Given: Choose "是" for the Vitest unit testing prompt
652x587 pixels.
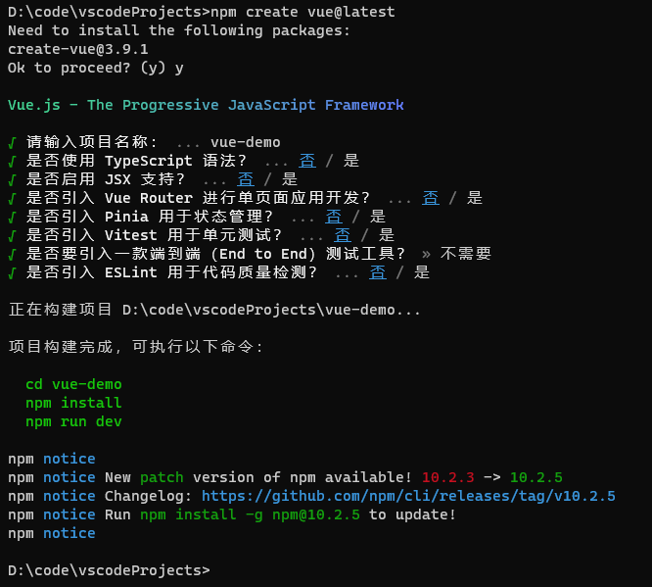Looking at the screenshot, I should [387, 235].
